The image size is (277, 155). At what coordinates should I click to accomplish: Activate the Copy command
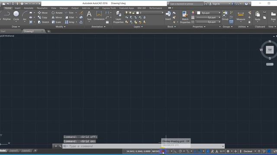[42, 17]
